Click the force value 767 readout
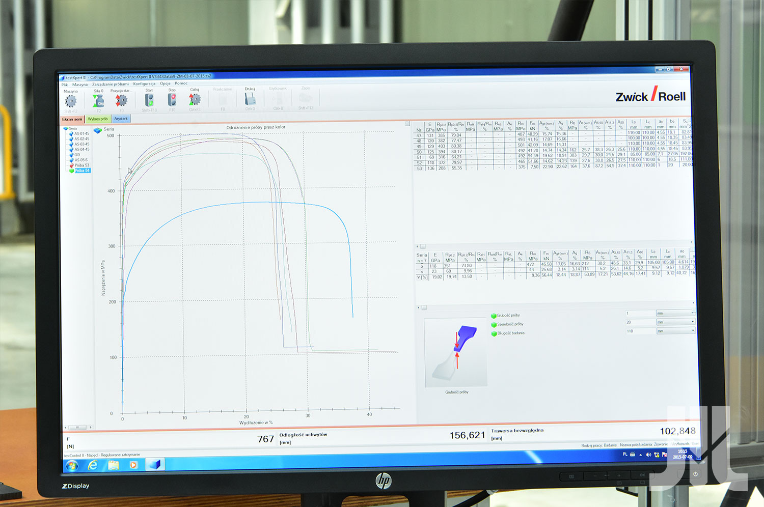The width and height of the screenshot is (764, 507). pos(265,439)
